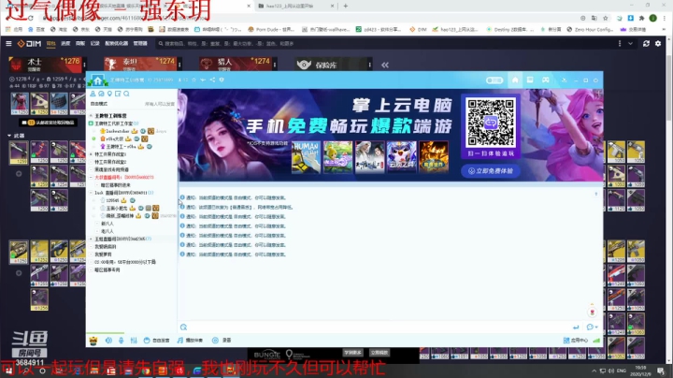Toggle the switch in the chat title bar
This screenshot has width=673, height=378.
tap(494, 80)
